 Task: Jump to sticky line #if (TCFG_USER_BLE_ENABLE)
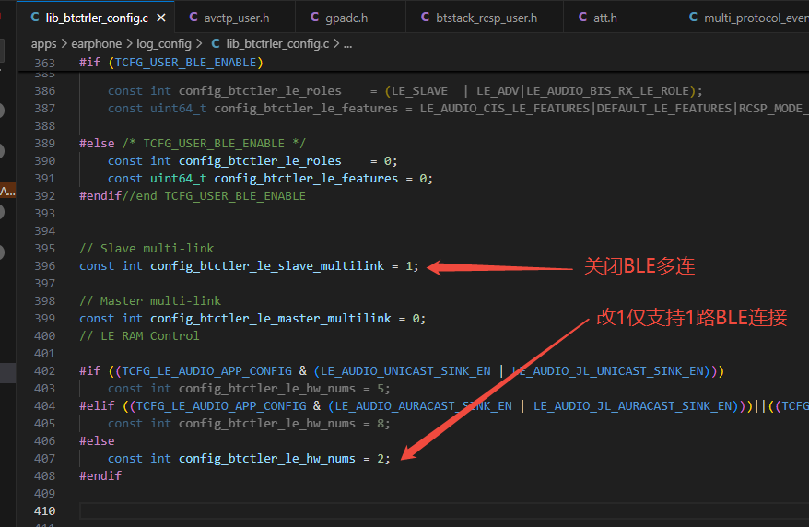[x=171, y=63]
